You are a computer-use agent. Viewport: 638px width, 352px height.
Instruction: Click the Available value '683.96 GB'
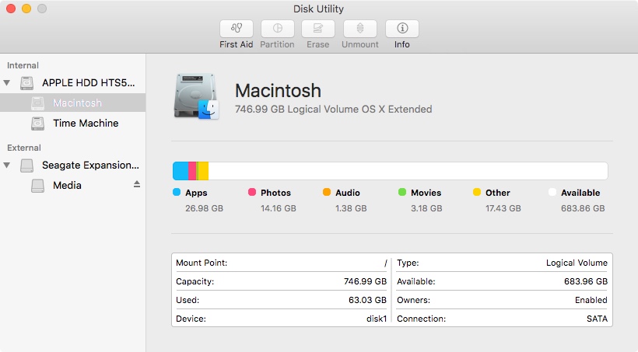click(586, 282)
